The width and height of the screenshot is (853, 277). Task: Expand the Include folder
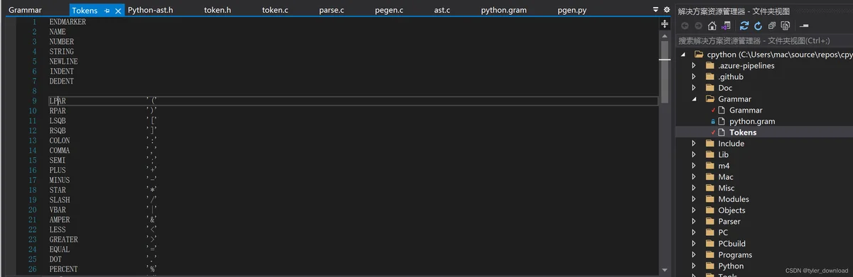point(694,144)
